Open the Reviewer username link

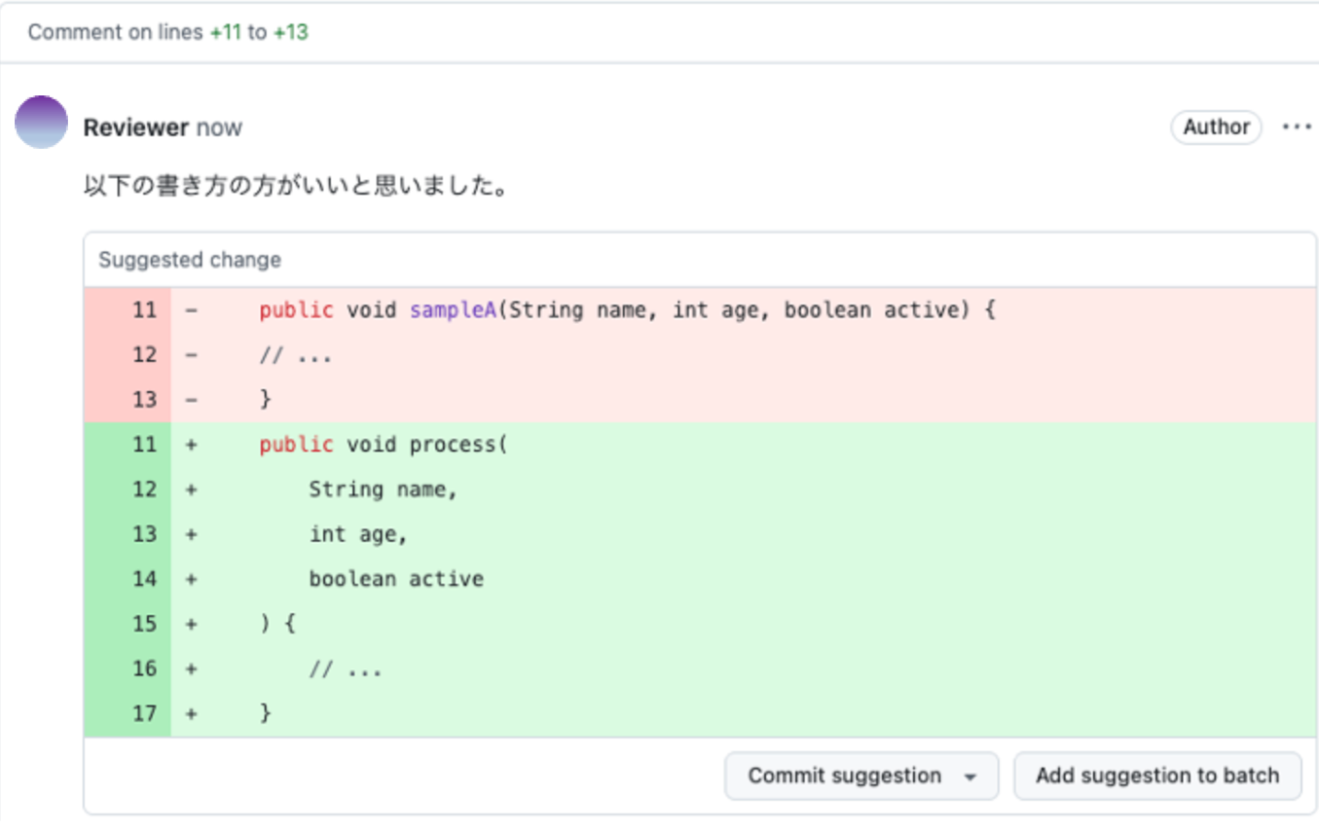tap(136, 128)
